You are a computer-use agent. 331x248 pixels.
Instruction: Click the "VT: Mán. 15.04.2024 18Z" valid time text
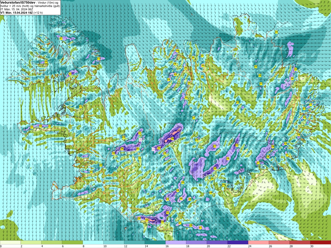17,13
